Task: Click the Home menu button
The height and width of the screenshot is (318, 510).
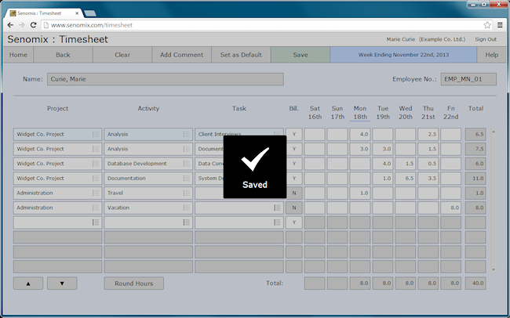Action: [18, 55]
